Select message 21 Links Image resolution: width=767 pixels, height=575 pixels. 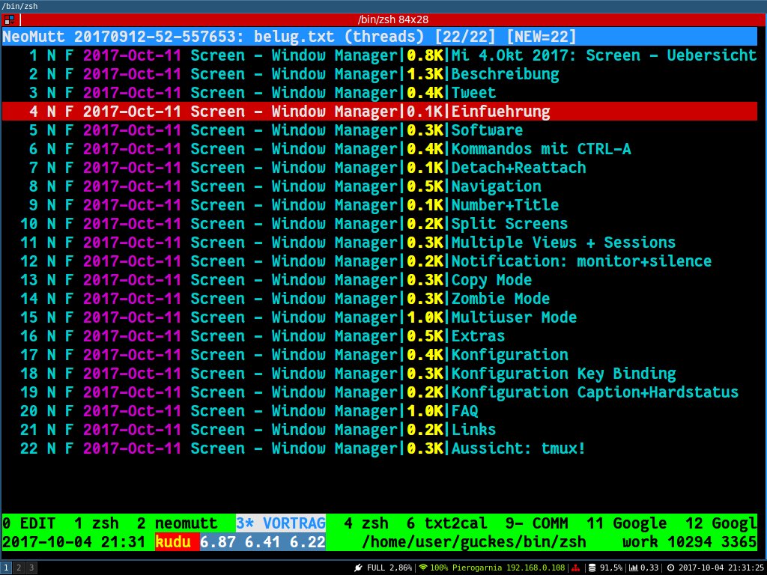(x=379, y=430)
